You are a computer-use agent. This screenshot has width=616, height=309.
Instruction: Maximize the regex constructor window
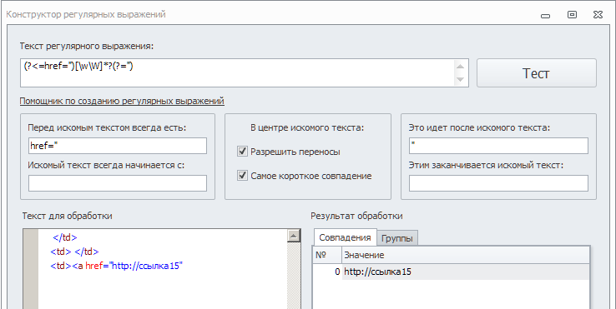[572, 15]
